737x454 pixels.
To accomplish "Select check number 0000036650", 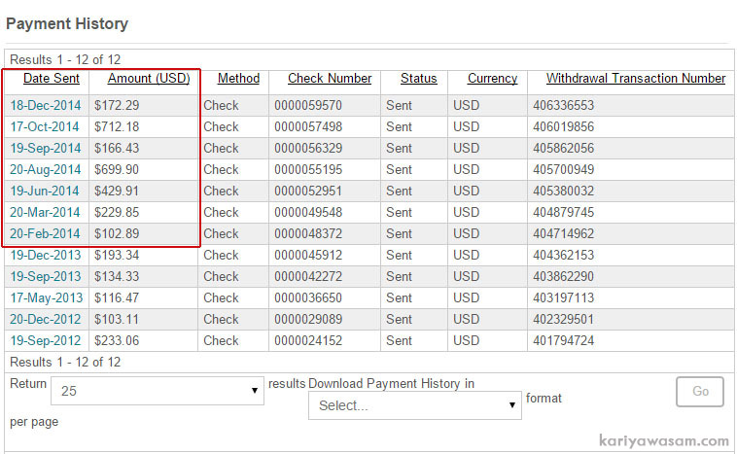I will (308, 297).
